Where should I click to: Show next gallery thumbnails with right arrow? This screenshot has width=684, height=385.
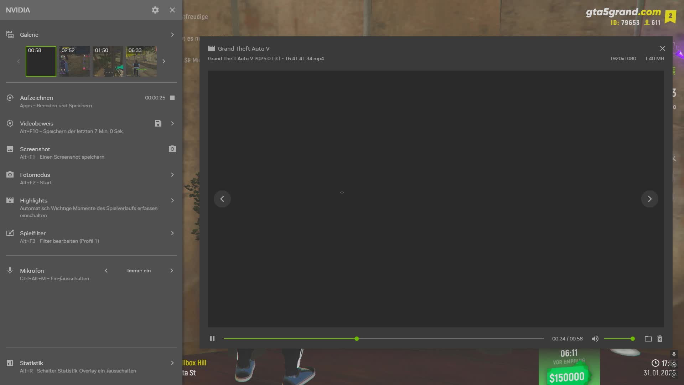point(164,61)
